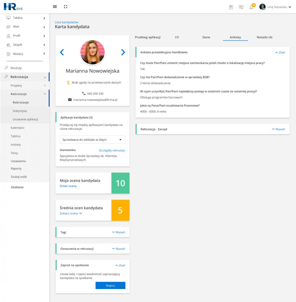Expand the Tablica top menu chevron
Image resolution: width=296 pixels, height=302 pixels.
click(44, 18)
